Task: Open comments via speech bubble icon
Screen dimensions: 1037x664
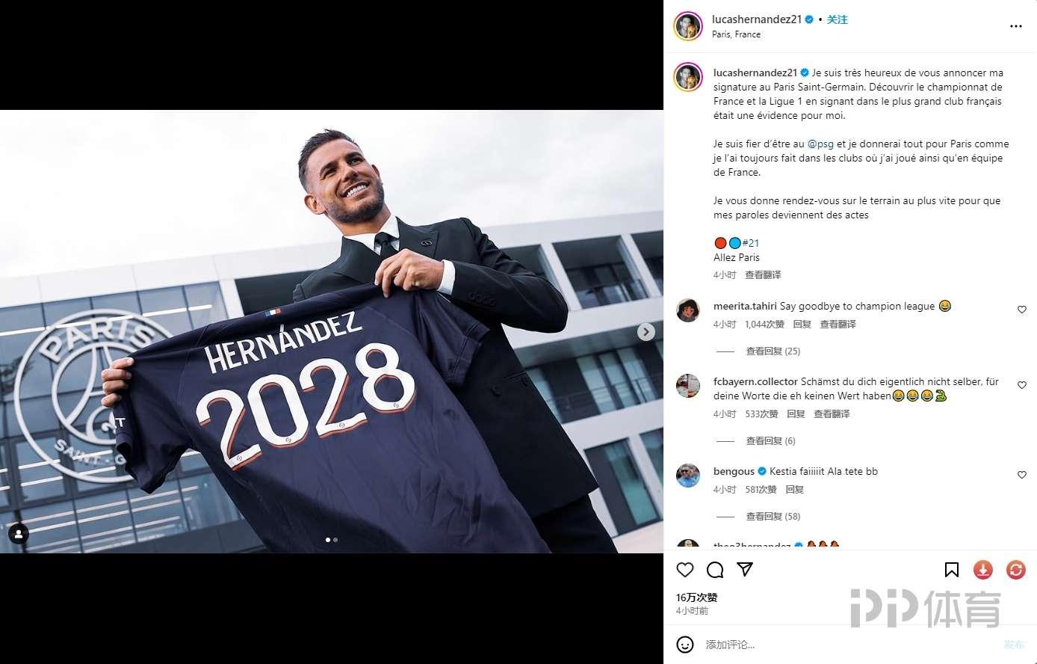Action: 715,571
